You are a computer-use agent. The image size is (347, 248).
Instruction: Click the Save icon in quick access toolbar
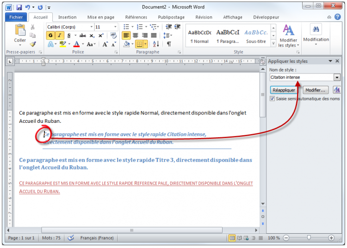click(x=19, y=8)
